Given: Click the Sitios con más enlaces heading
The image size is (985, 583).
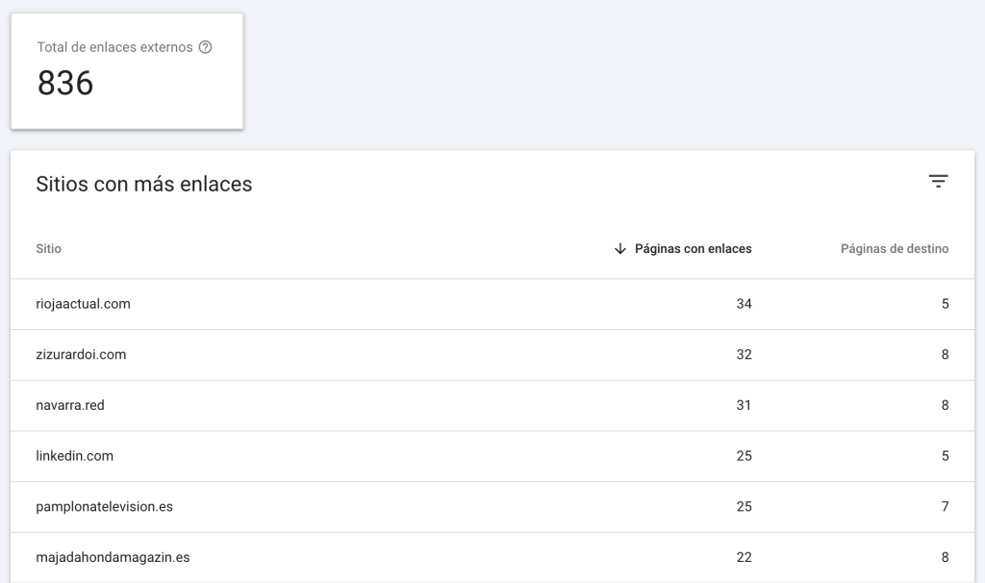Looking at the screenshot, I should pyautogui.click(x=144, y=184).
